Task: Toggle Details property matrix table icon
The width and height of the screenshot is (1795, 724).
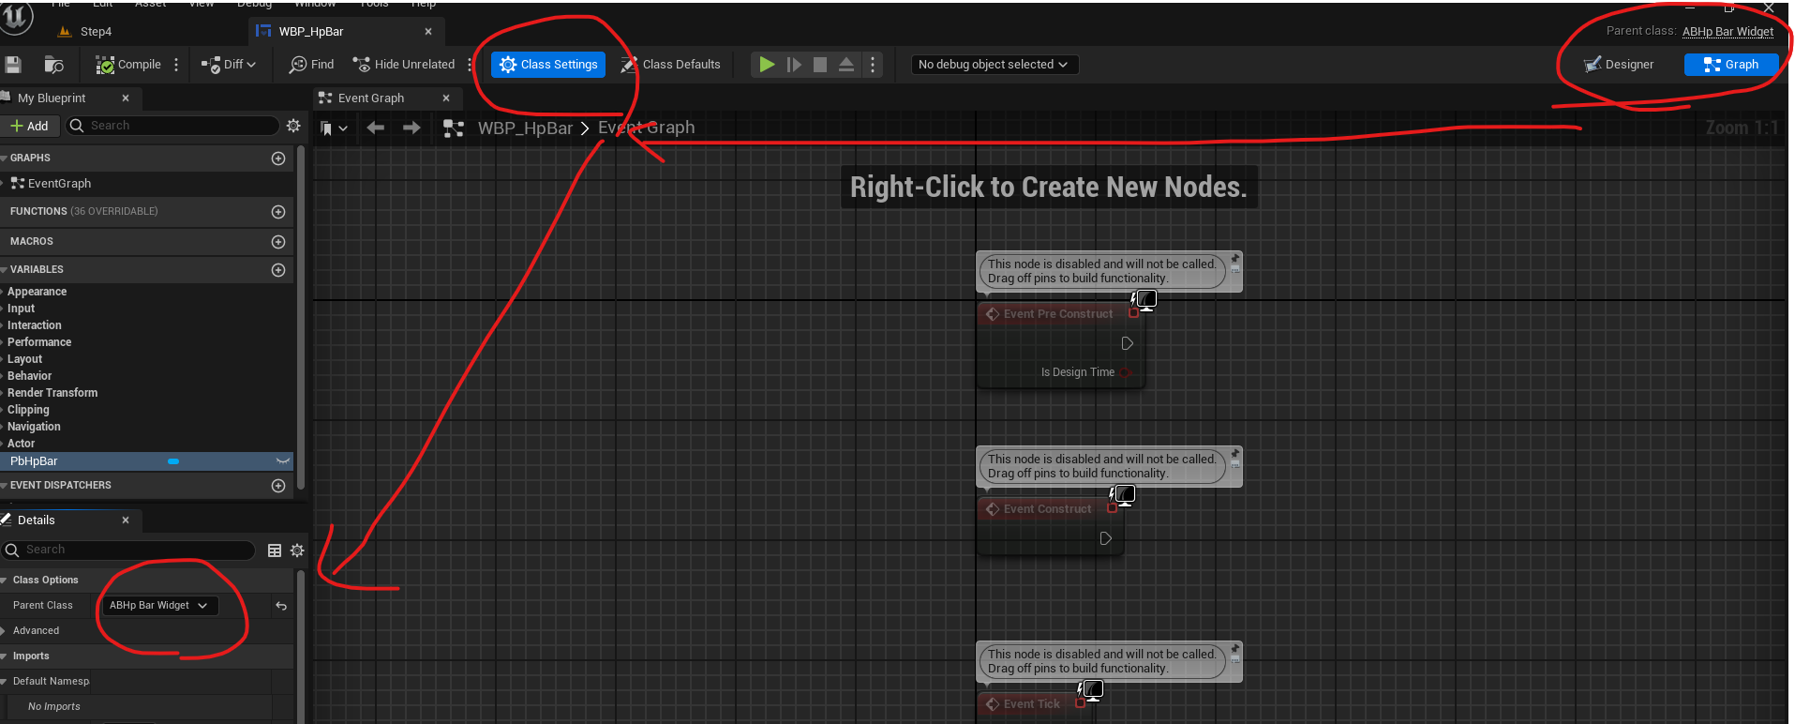Action: tap(275, 551)
